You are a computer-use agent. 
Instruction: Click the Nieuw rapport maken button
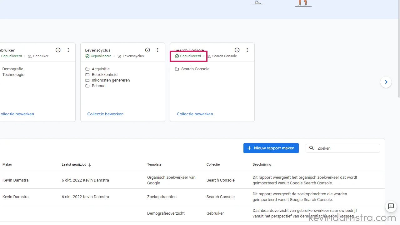coord(271,148)
